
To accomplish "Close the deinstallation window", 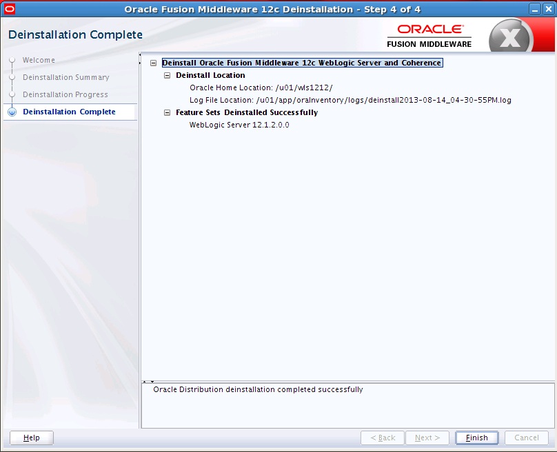I will click(x=549, y=9).
